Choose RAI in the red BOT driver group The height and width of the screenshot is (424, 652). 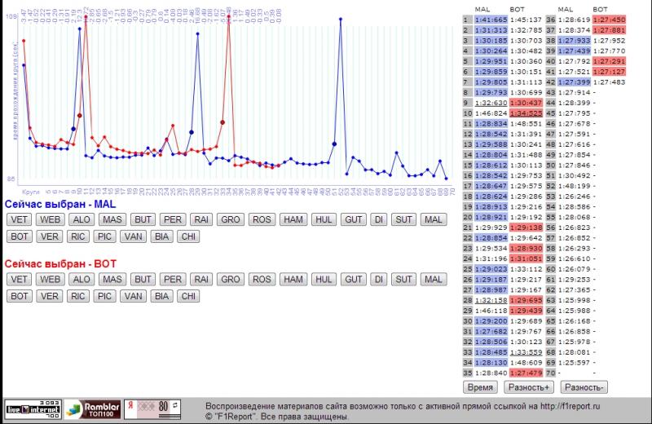click(201, 279)
